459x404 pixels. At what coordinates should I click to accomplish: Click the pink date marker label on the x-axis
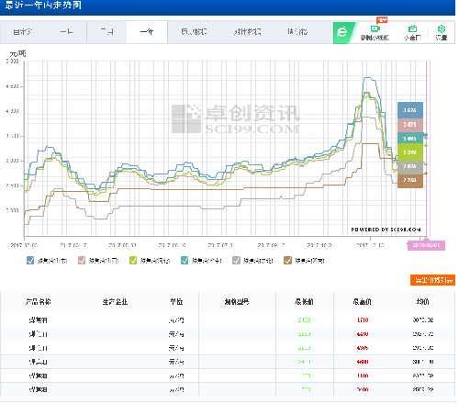point(426,245)
